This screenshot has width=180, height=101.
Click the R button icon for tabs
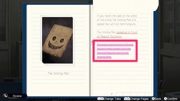[102, 99]
